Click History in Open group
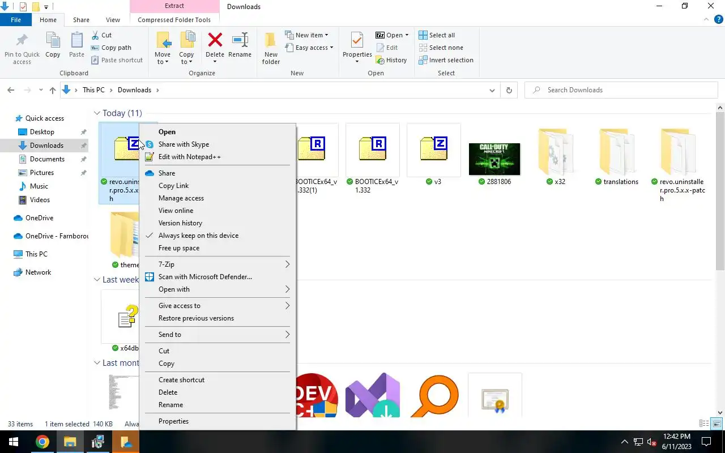The image size is (725, 453). (391, 60)
